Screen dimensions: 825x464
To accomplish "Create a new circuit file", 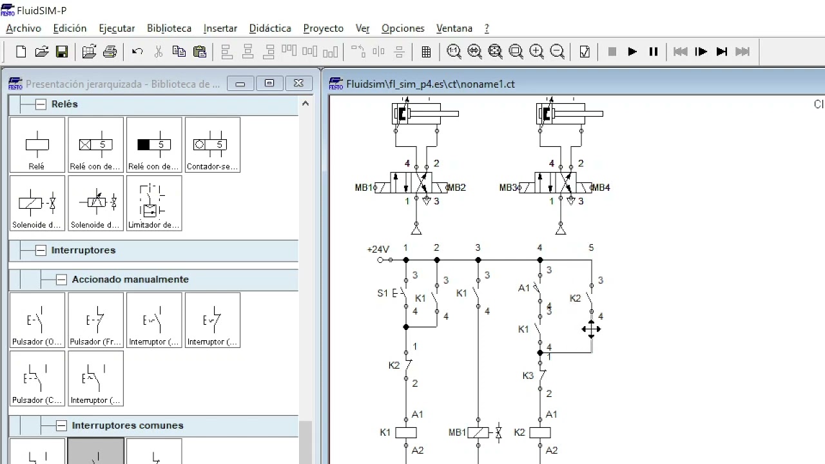I will point(21,52).
